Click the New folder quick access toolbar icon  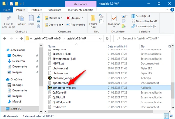[17, 4]
